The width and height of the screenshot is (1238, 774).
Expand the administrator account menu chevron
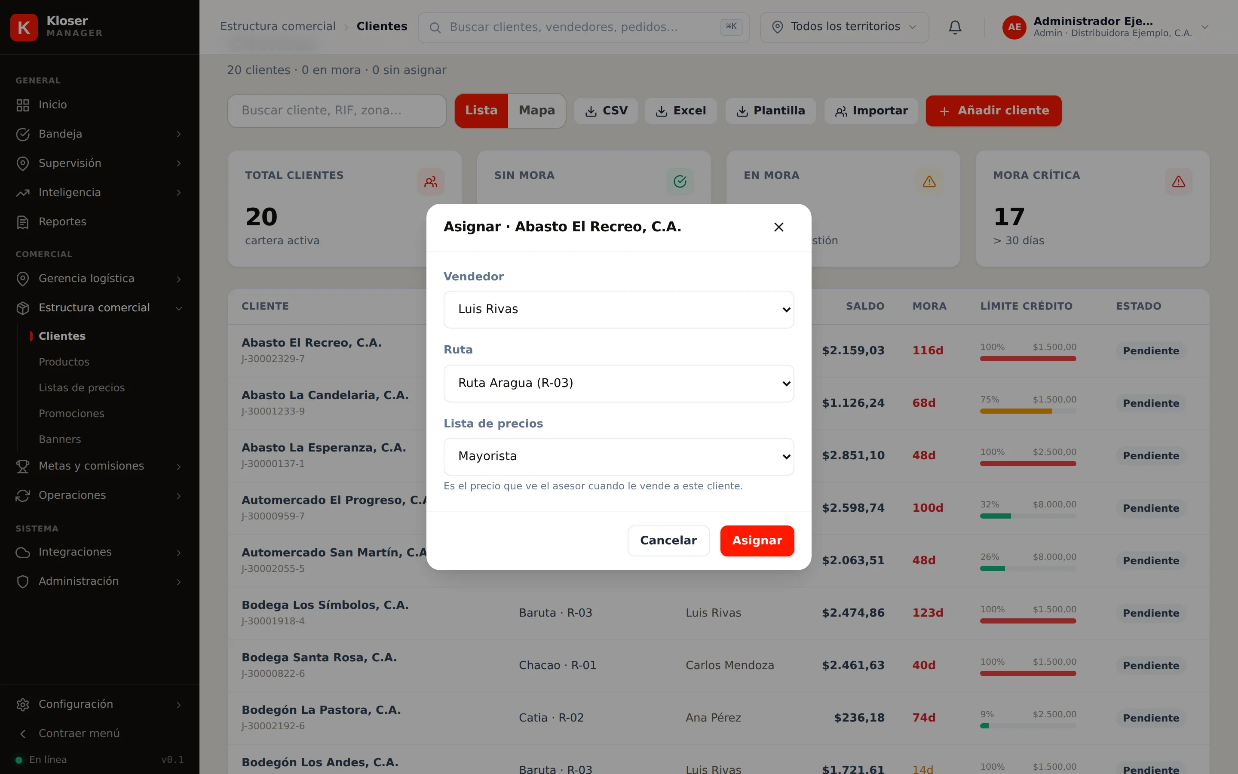tap(1205, 27)
